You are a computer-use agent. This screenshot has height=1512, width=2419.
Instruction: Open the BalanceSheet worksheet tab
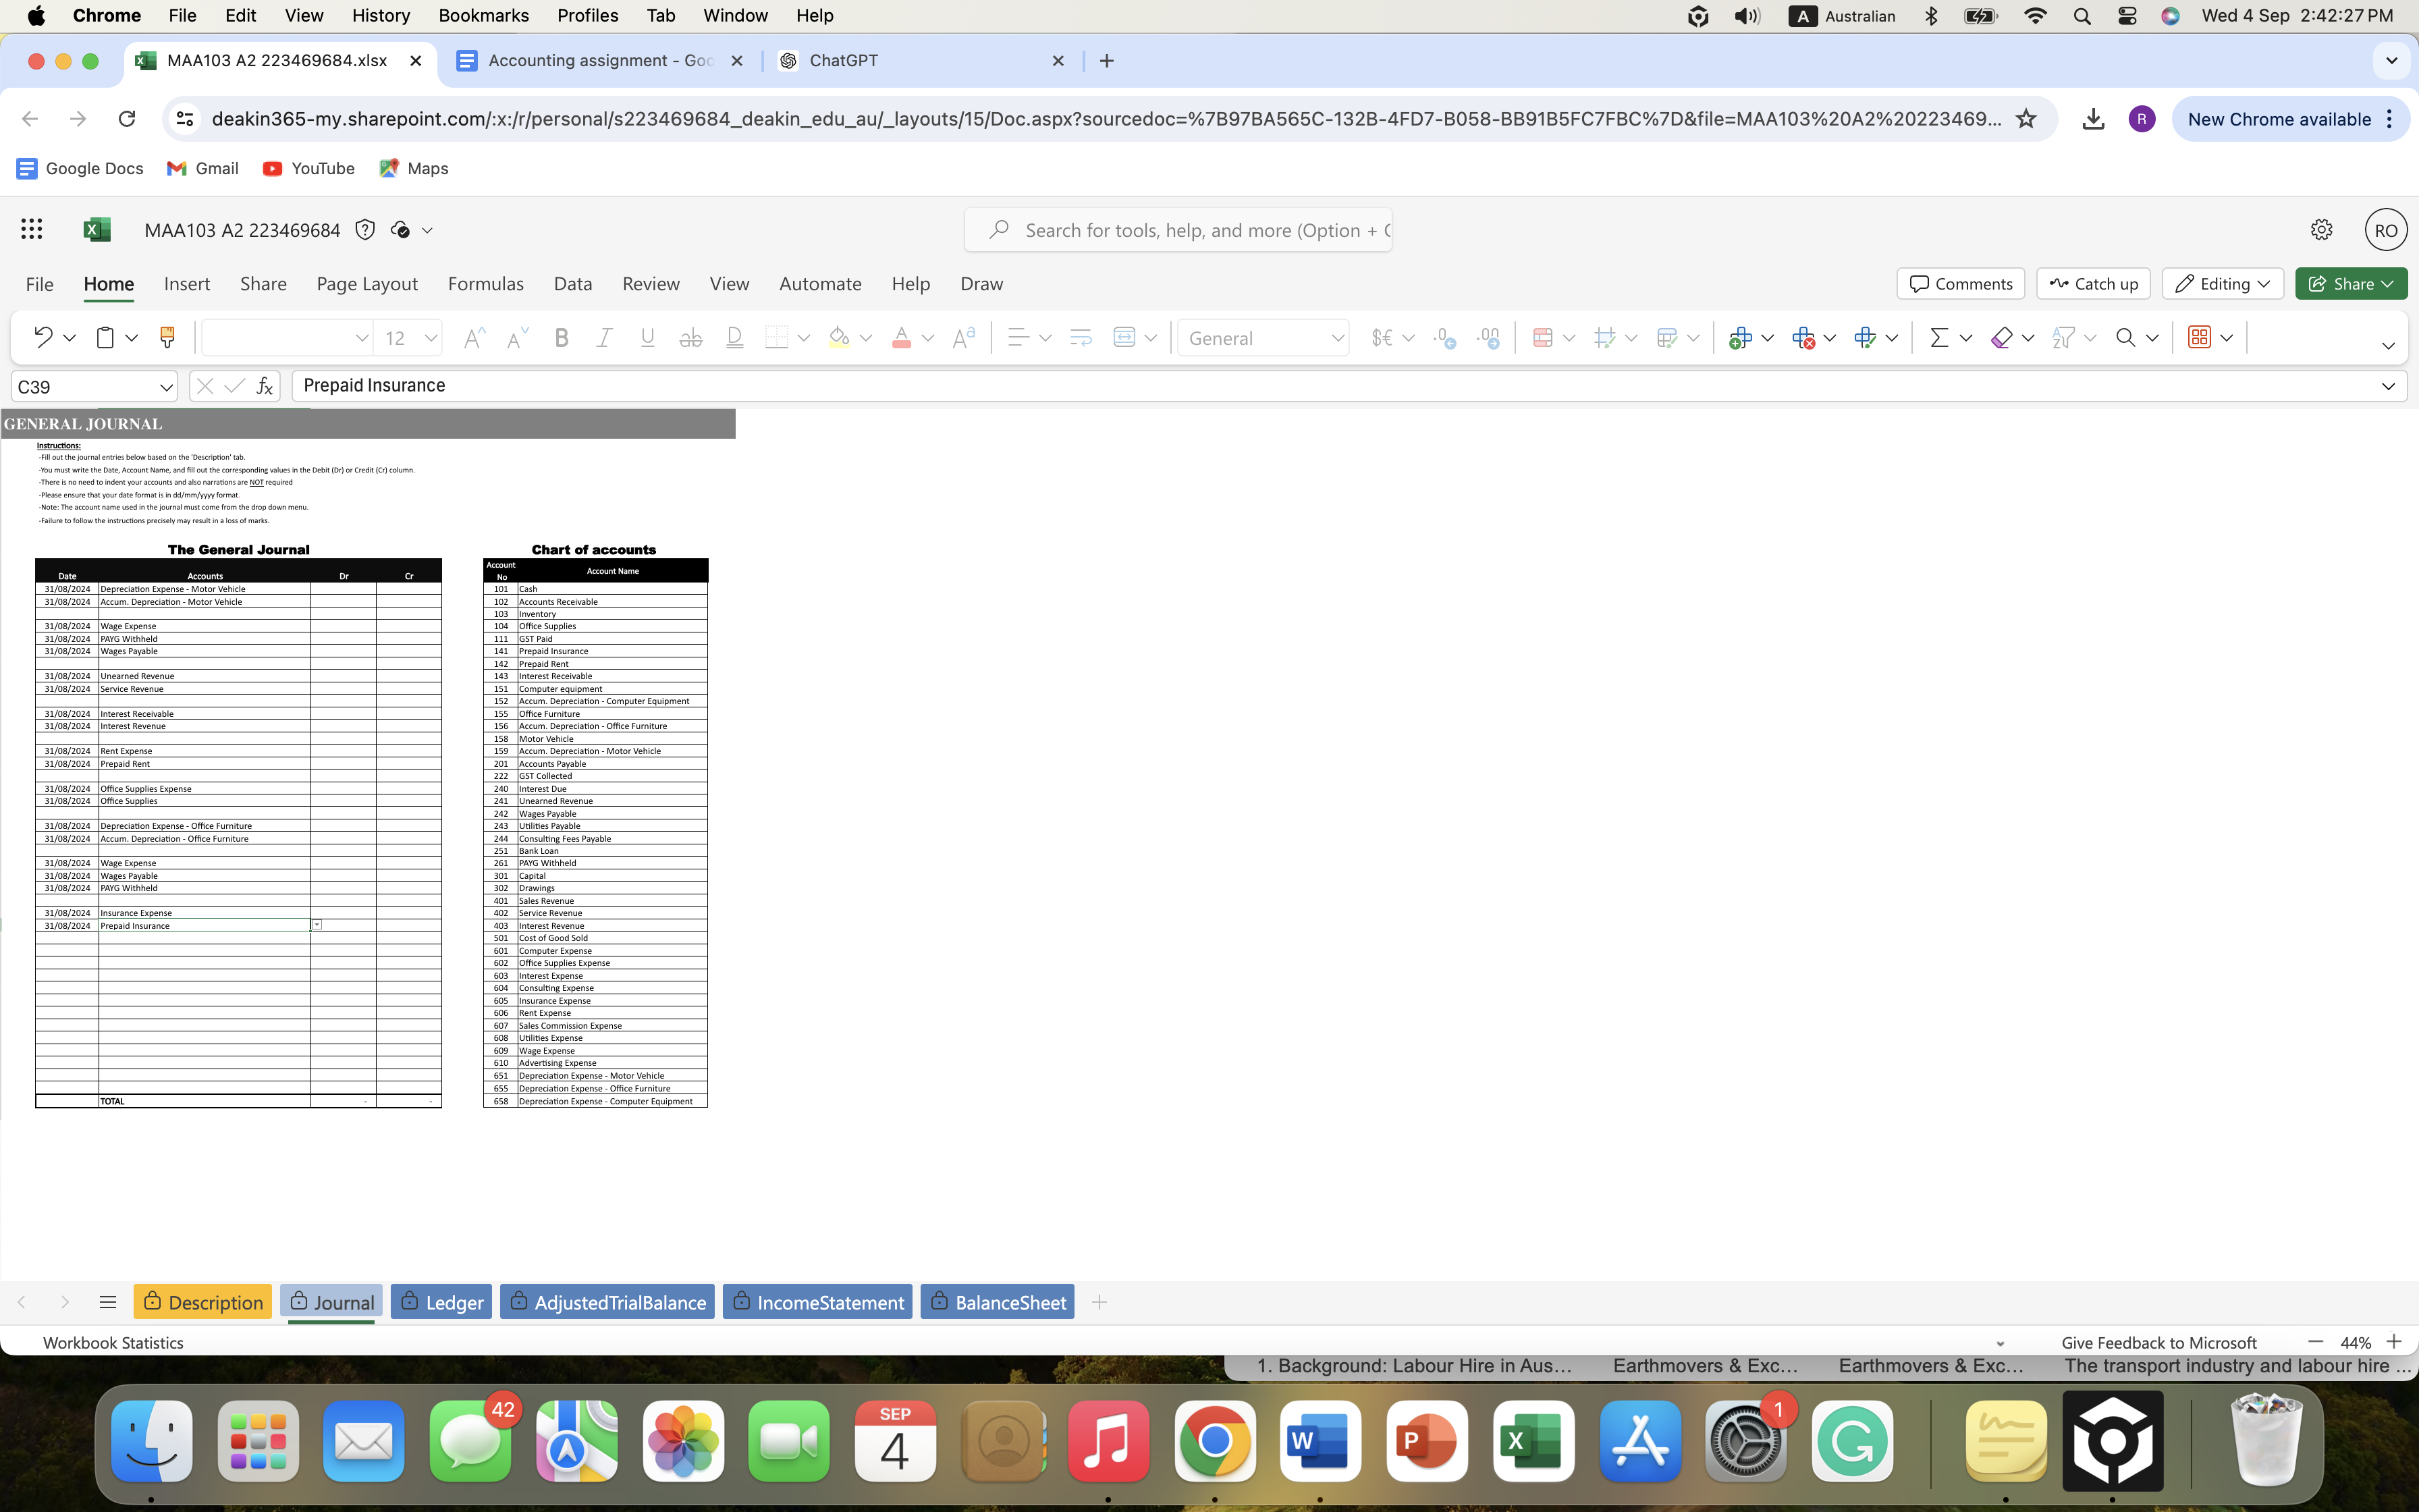[997, 1301]
